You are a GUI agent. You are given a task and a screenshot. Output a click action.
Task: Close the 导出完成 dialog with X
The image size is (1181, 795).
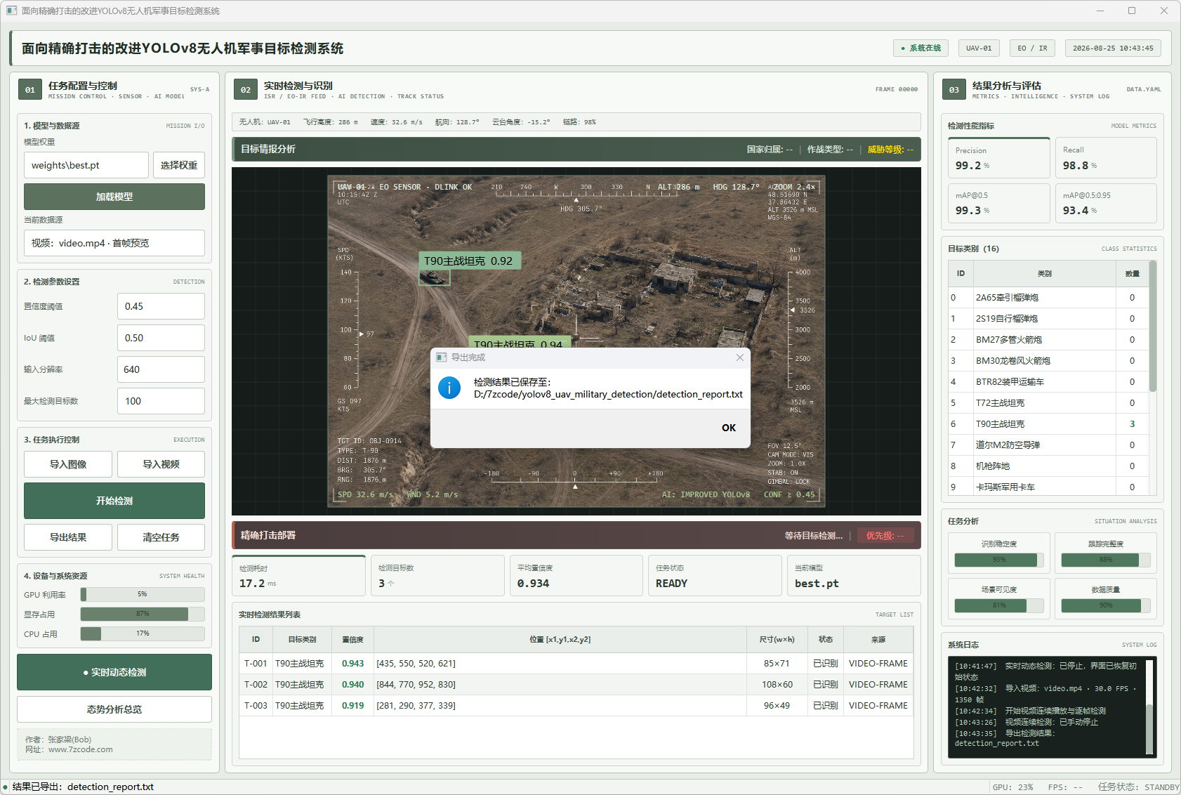pyautogui.click(x=739, y=357)
